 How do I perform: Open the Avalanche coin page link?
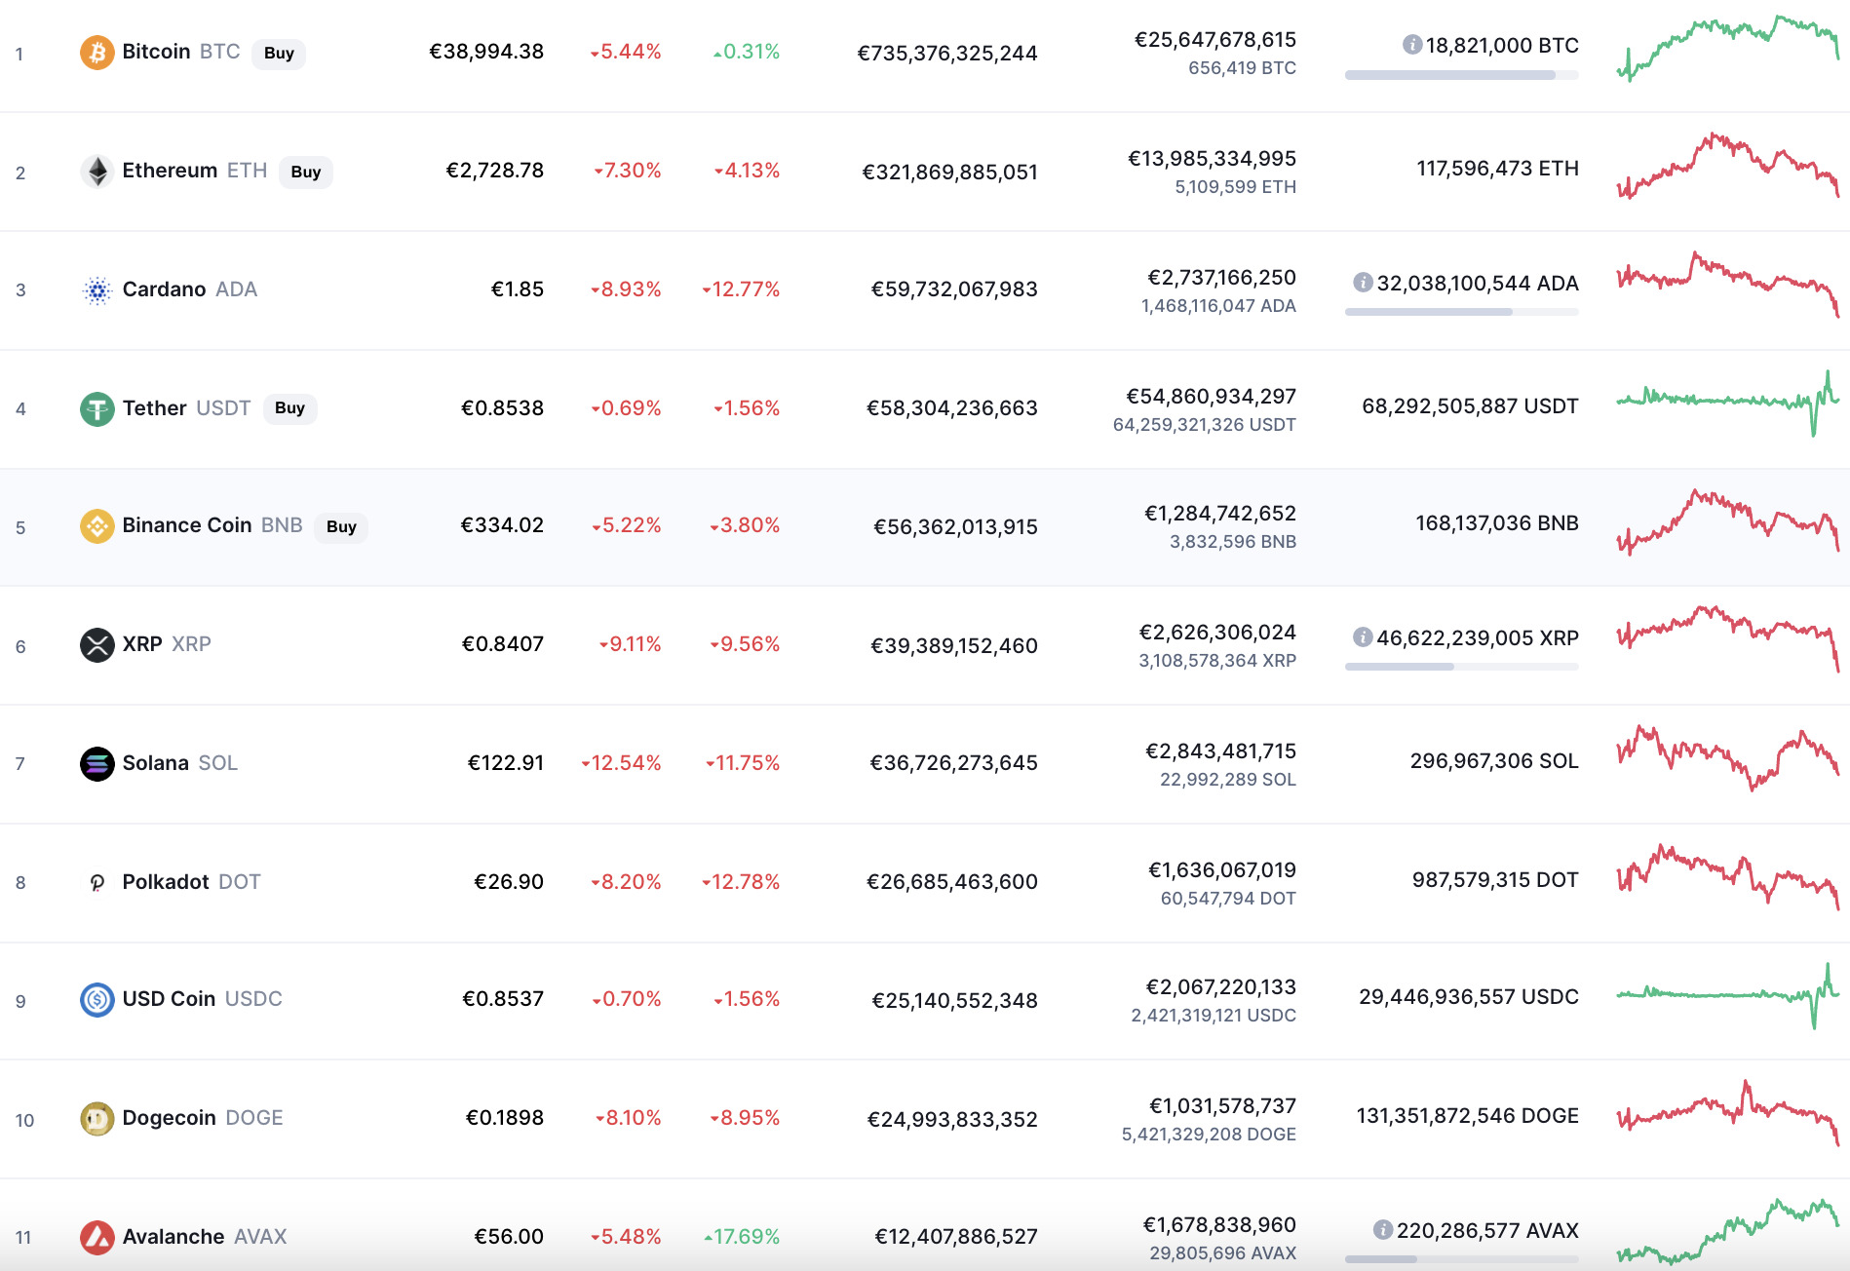click(205, 1237)
